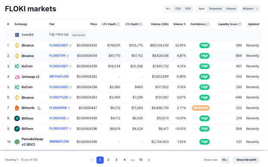Select the CEX exchange filter

[x=178, y=9]
